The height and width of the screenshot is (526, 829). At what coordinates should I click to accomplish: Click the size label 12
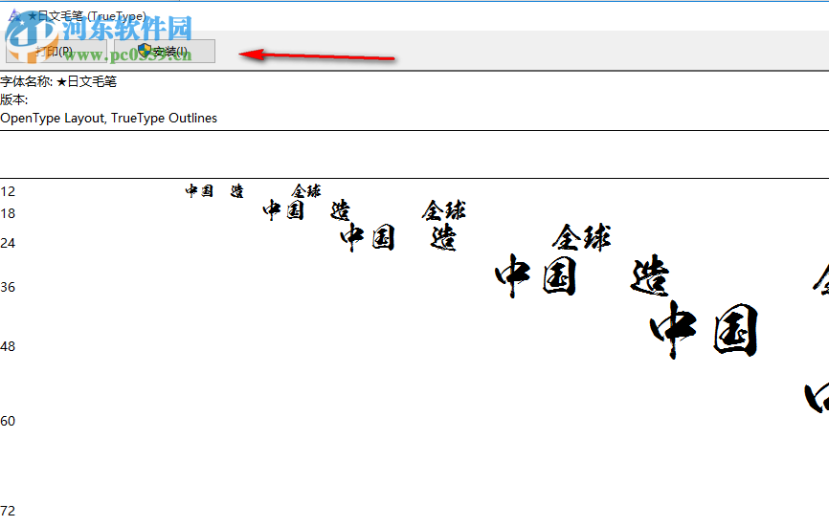8,191
